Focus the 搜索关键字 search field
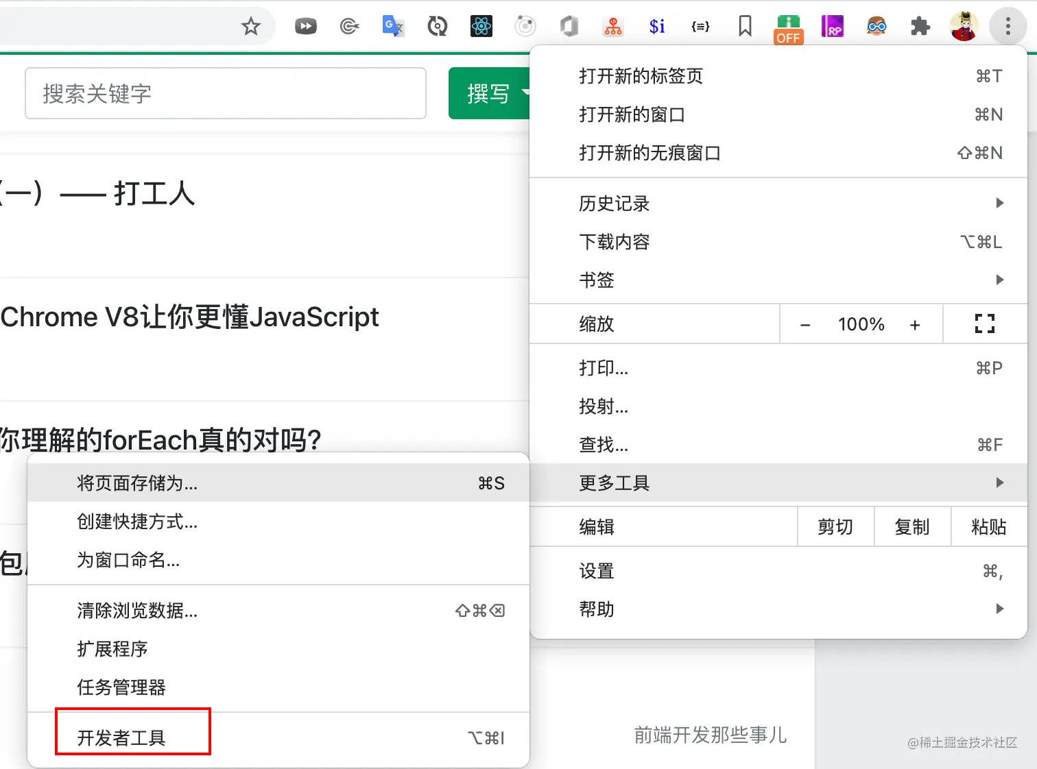Viewport: 1037px width, 769px height. pyautogui.click(x=226, y=93)
